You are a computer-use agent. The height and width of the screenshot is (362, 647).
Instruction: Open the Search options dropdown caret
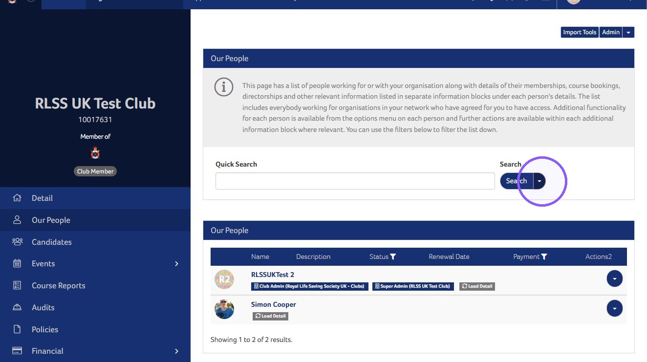pyautogui.click(x=539, y=181)
